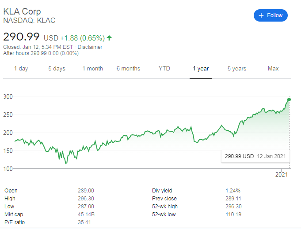
Task: Click the Div yield value 1.24%
Action: [x=232, y=191]
